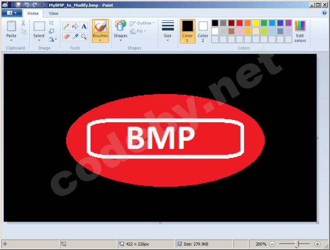
Task: Expand the Shapes dropdown arrow
Action: pos(120,40)
